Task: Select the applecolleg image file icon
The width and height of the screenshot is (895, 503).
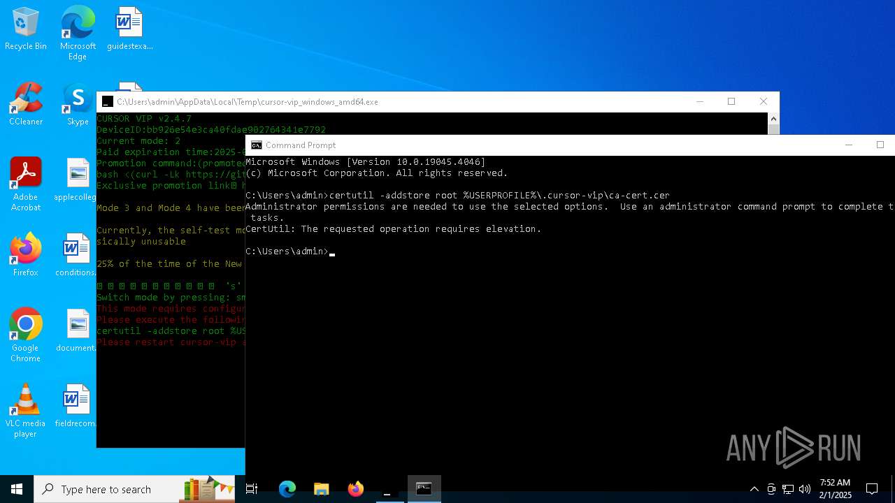Action: (77, 180)
